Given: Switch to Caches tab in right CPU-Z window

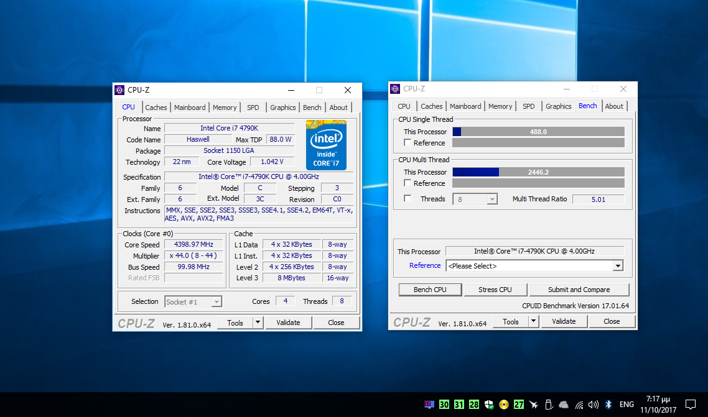Looking at the screenshot, I should point(431,106).
